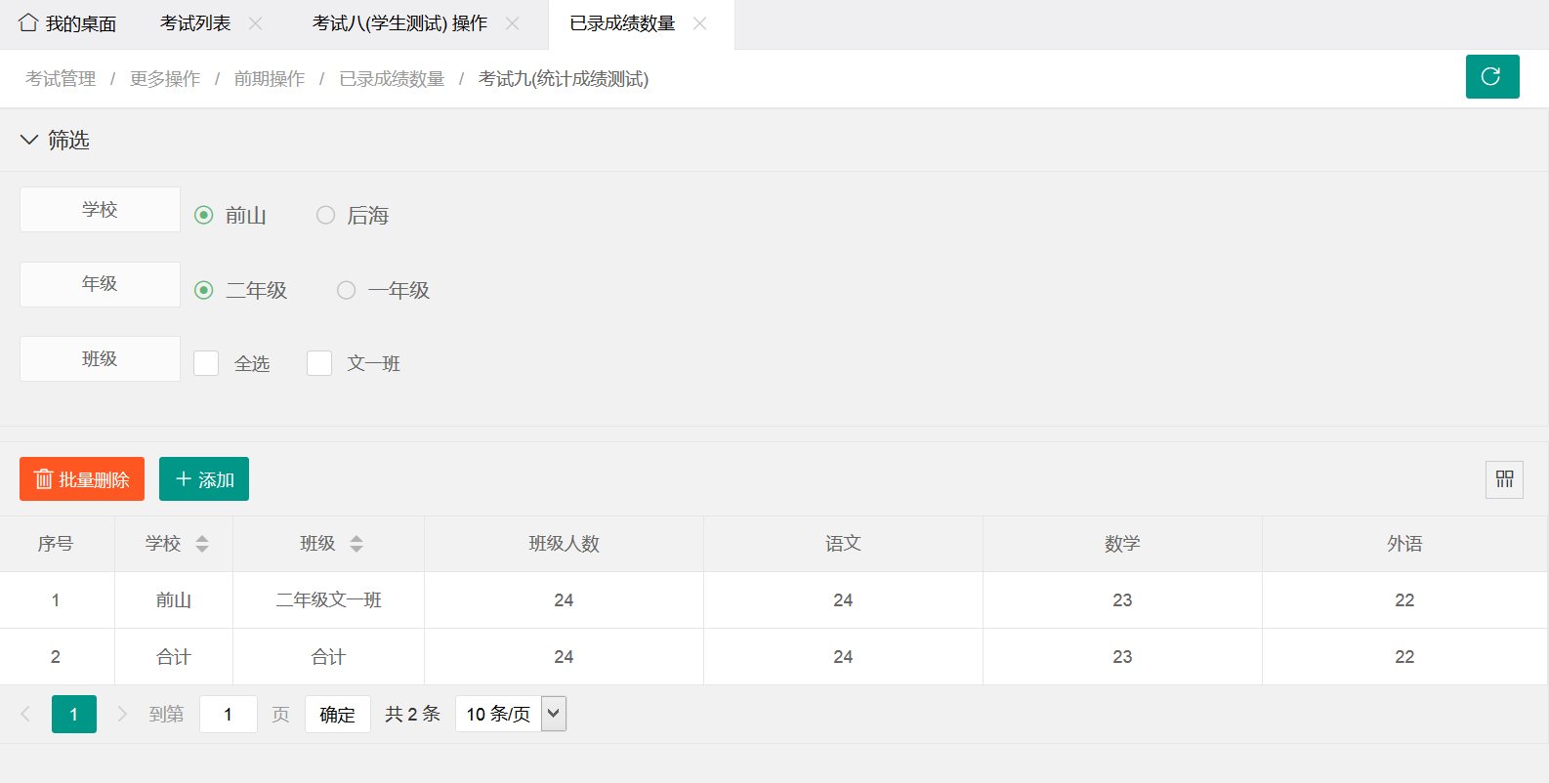
Task: Go to the next page arrow
Action: coord(122,714)
